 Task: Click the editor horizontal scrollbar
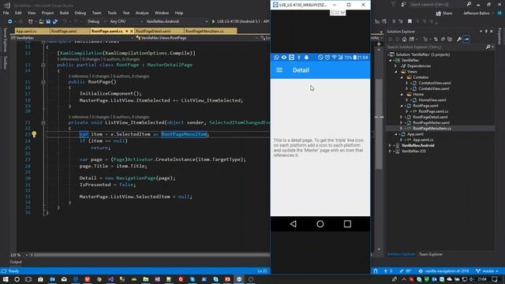tap(151, 255)
